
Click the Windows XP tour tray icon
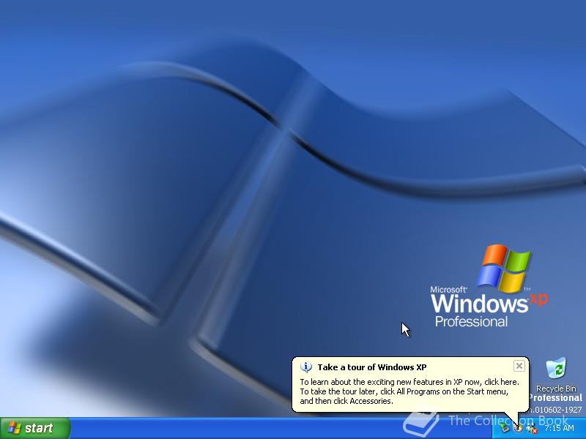(x=518, y=428)
